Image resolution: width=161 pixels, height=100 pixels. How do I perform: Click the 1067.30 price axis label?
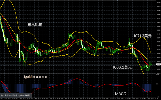click(x=159, y=69)
